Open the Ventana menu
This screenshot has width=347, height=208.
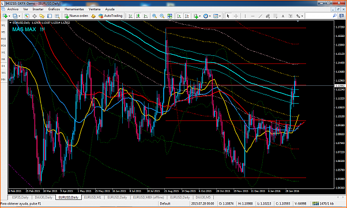pos(95,9)
